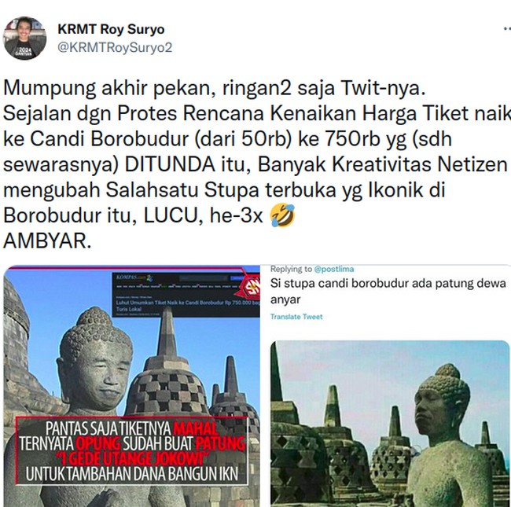Click the laughing emoji in the tweet
Image resolution: width=511 pixels, height=507 pixels.
pos(282,215)
